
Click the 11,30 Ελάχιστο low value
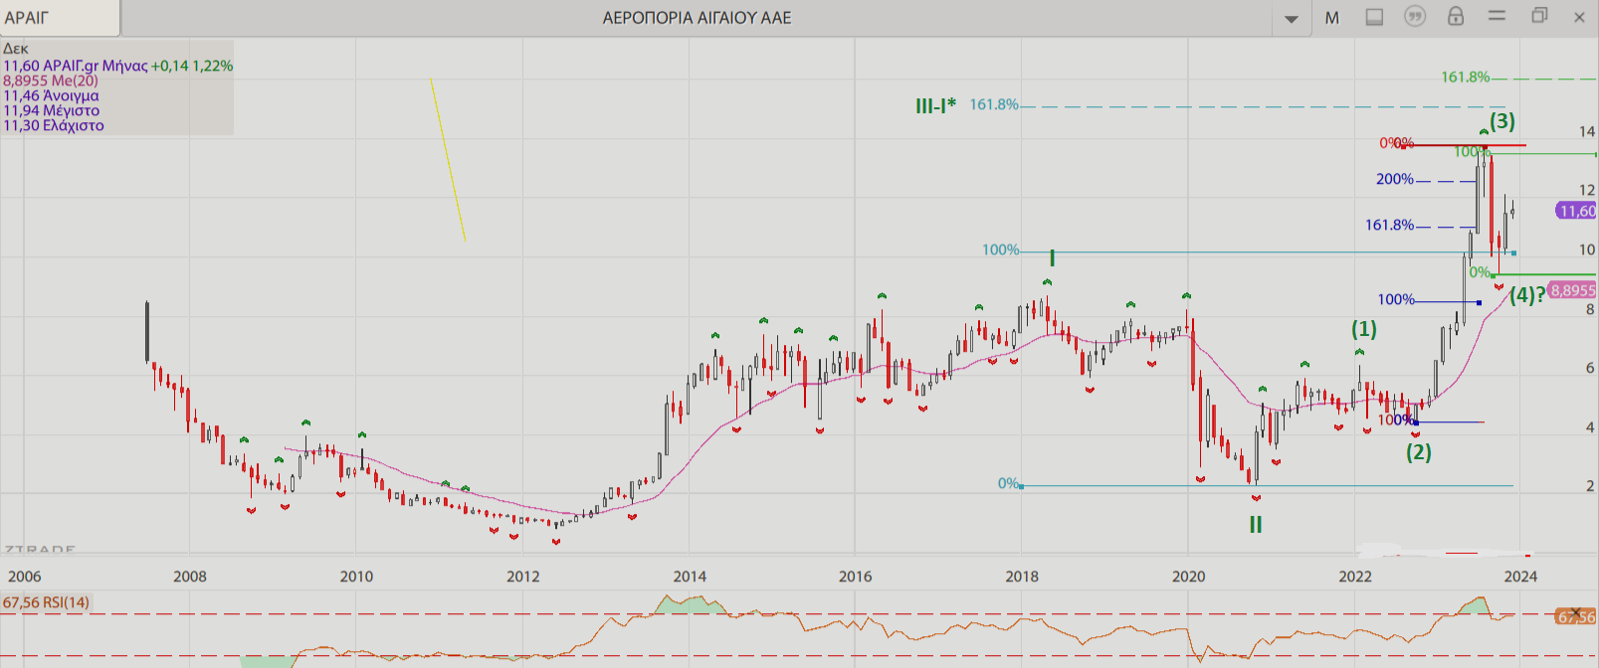click(x=54, y=125)
